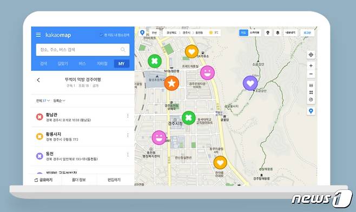356x212 pixels.
Task: Select the MY tab
Action: coord(122,64)
